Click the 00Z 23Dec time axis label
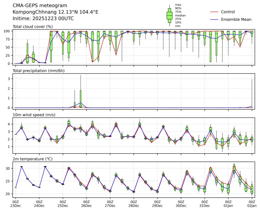This screenshot has height=211, width=260. pos(15,204)
